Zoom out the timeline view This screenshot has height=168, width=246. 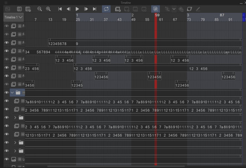[x=40, y=9]
